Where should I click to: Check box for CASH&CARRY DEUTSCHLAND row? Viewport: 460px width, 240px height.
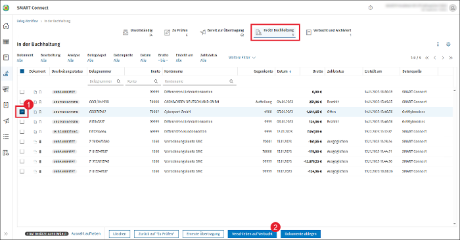[x=22, y=102]
